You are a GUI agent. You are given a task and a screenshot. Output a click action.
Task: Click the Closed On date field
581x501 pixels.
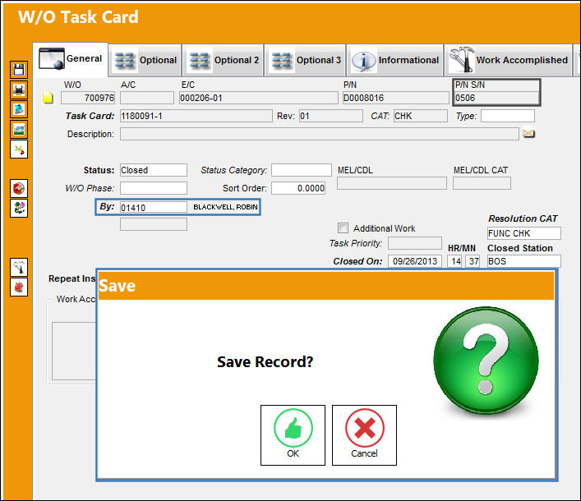click(x=415, y=261)
